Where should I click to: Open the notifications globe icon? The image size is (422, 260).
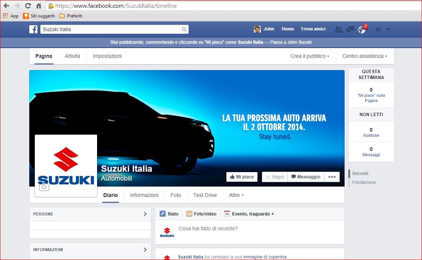362,29
